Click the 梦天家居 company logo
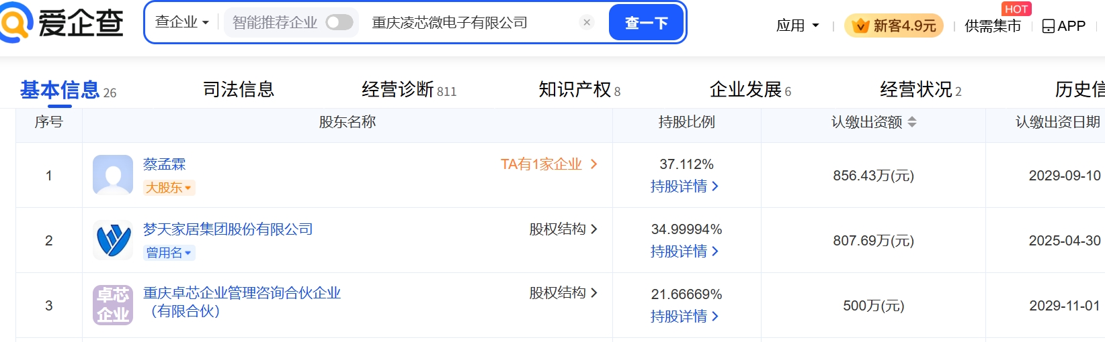The height and width of the screenshot is (342, 1105). click(x=113, y=240)
